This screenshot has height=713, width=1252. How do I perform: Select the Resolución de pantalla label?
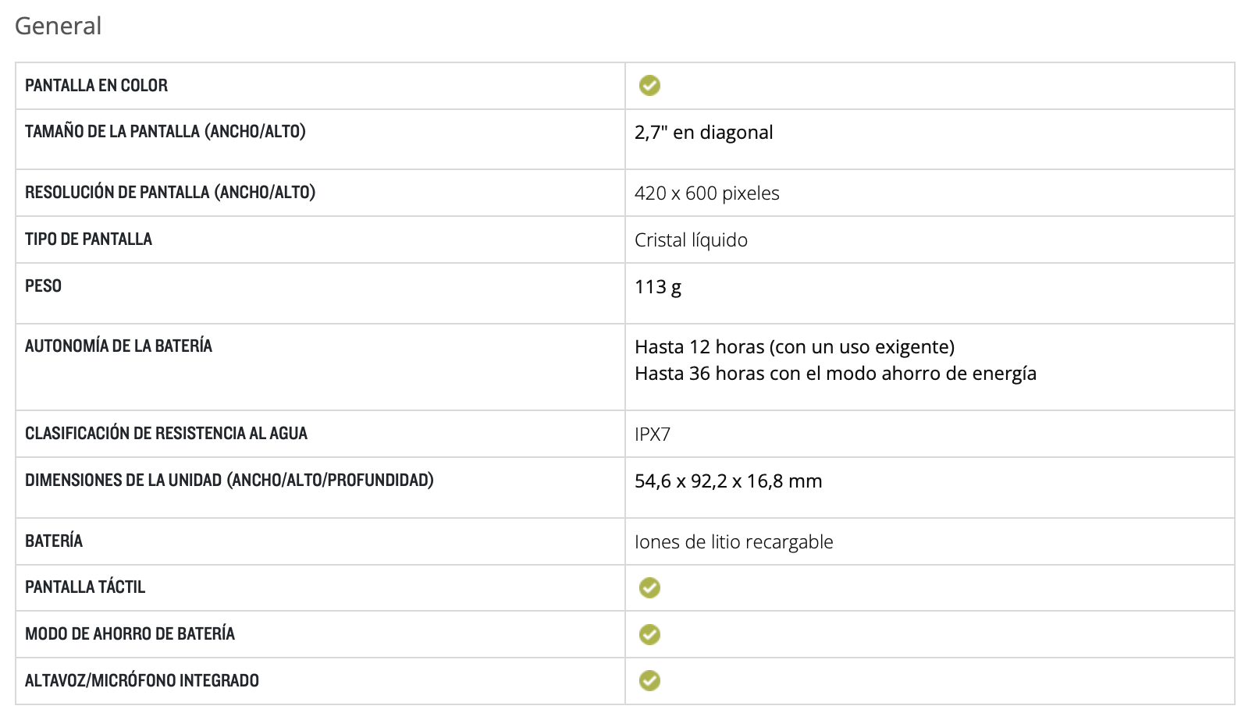[x=169, y=193]
